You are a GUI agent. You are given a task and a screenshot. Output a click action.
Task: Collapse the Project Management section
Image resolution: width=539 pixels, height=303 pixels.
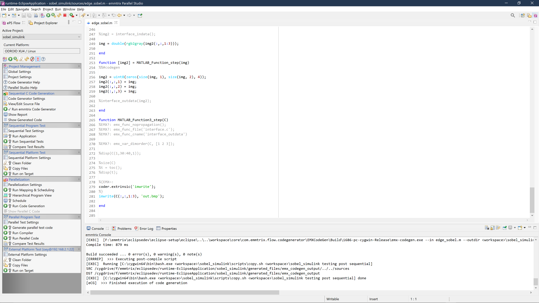click(x=79, y=66)
